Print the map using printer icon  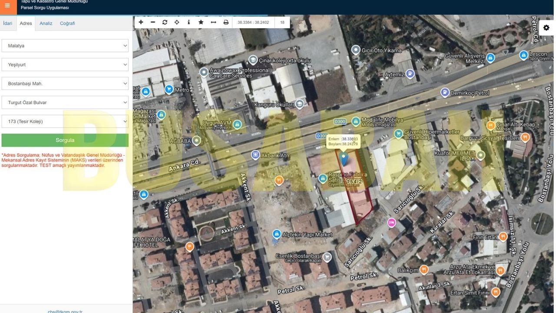(x=226, y=22)
